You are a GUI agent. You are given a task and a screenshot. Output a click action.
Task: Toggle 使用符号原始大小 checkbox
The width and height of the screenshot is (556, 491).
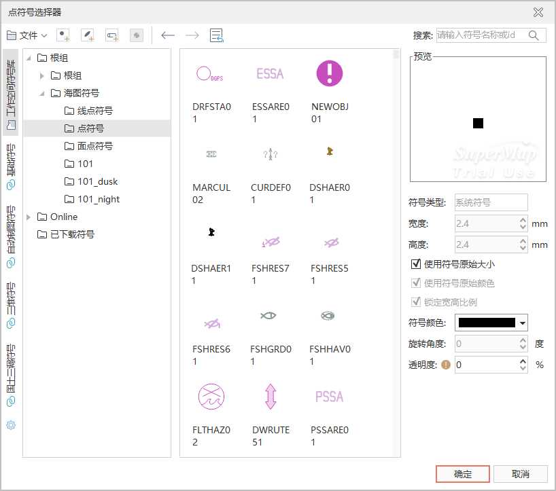point(416,264)
